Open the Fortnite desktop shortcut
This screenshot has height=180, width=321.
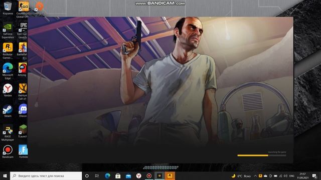(x=23, y=151)
